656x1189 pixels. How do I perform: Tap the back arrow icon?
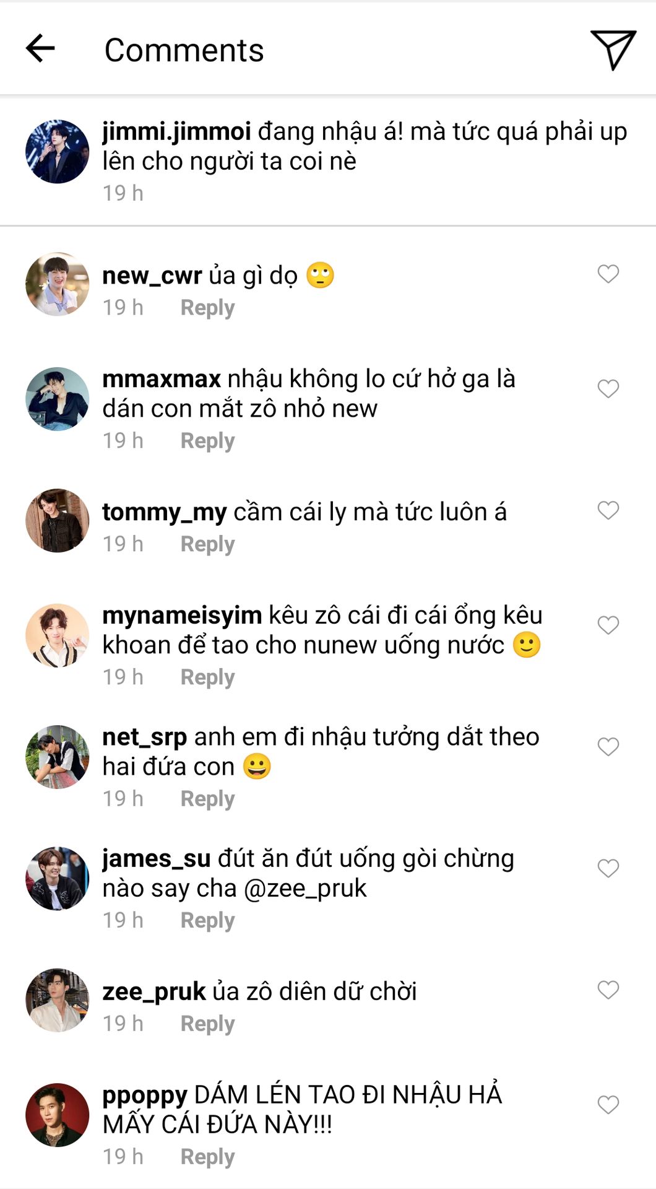[x=41, y=49]
